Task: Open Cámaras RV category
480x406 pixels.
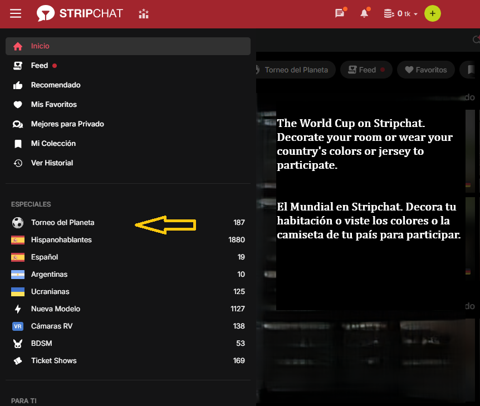Action: pos(128,326)
